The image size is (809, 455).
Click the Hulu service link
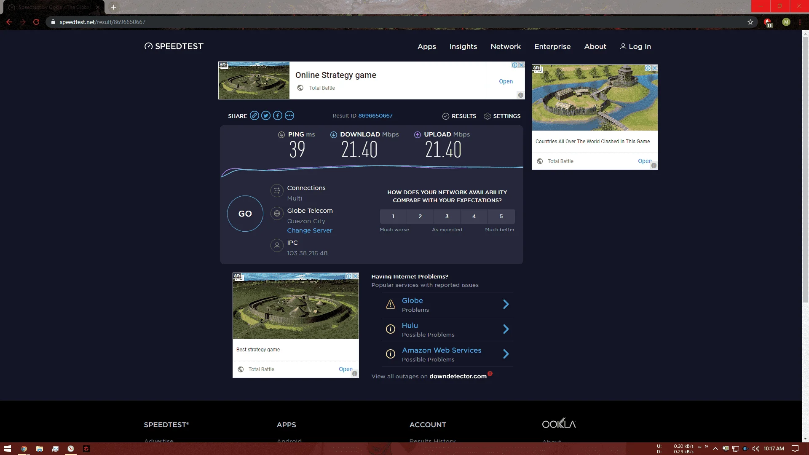pyautogui.click(x=410, y=325)
